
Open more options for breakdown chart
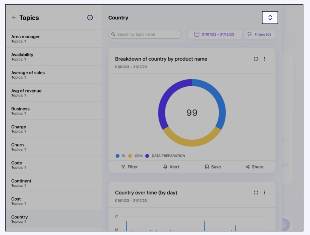point(265,59)
